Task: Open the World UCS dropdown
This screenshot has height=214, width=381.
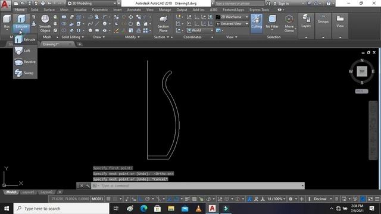Action: [200, 30]
